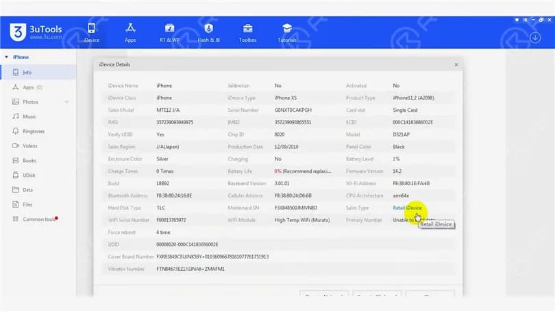Expand the Photos submenu chevron

[x=66, y=102]
